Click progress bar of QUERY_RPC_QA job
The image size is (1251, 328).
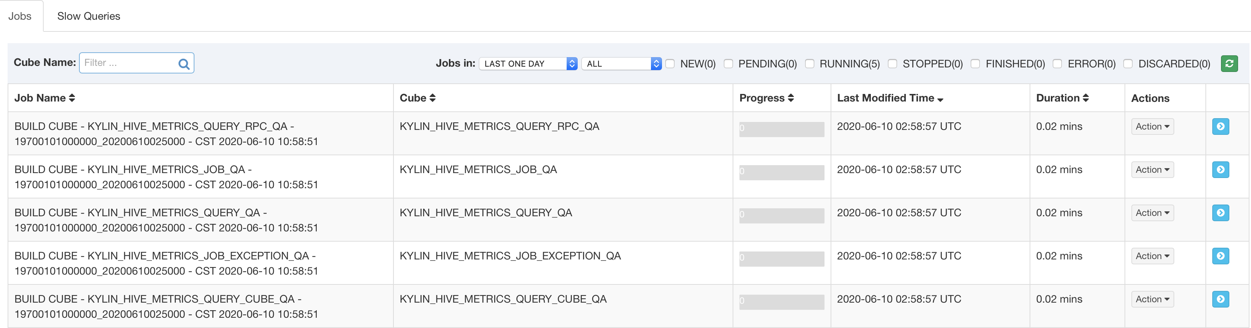pos(781,129)
